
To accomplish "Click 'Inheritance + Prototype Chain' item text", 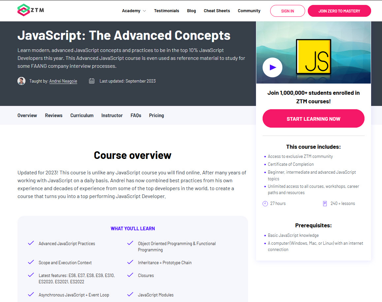I will 165,263.
